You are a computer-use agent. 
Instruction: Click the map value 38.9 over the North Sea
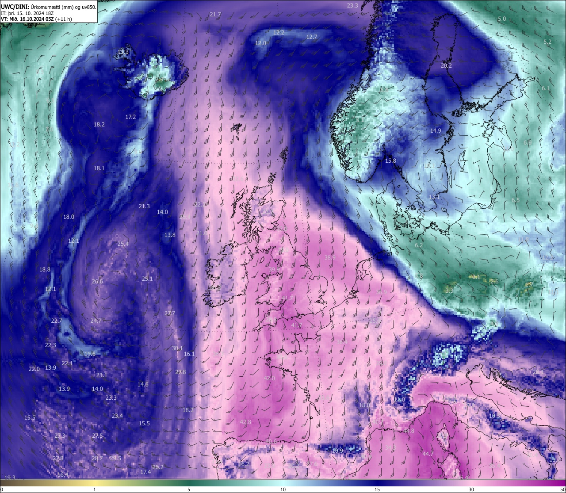tap(330, 258)
